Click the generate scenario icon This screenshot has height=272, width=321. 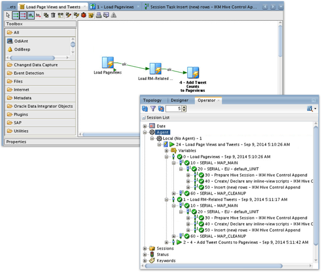click(x=91, y=15)
